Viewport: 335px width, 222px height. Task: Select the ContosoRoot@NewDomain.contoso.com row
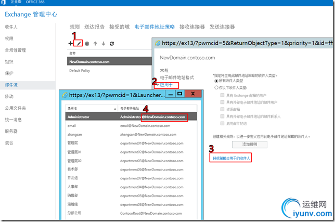(x=131, y=213)
